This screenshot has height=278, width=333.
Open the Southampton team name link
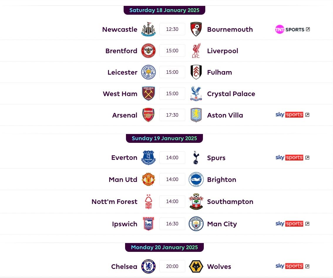(x=230, y=202)
